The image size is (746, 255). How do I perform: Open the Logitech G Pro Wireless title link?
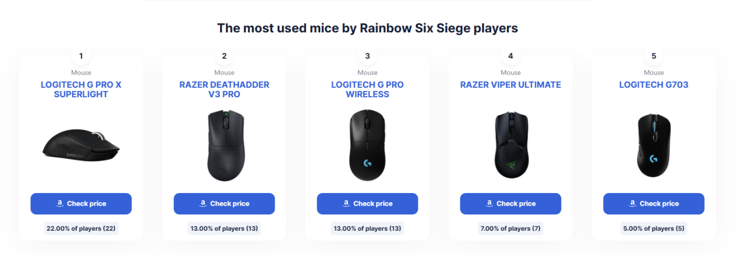click(x=367, y=89)
